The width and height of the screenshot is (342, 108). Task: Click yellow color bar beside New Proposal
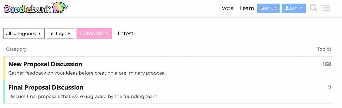(x=4, y=68)
